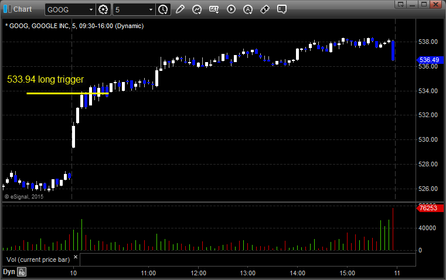Click the GET toolbar icon
446x280 pixels.
point(214,9)
